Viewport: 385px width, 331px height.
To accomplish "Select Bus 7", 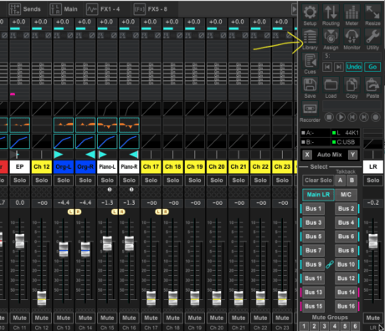I will [313, 251].
